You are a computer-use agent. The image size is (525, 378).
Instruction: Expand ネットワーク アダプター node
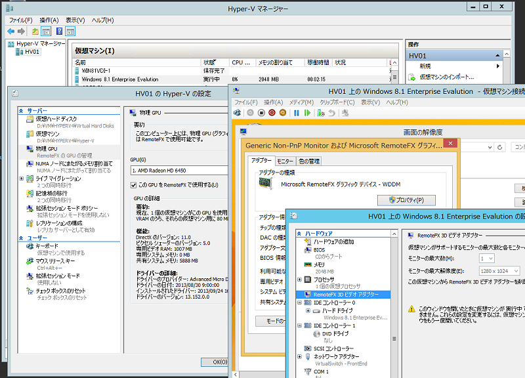pos(300,356)
